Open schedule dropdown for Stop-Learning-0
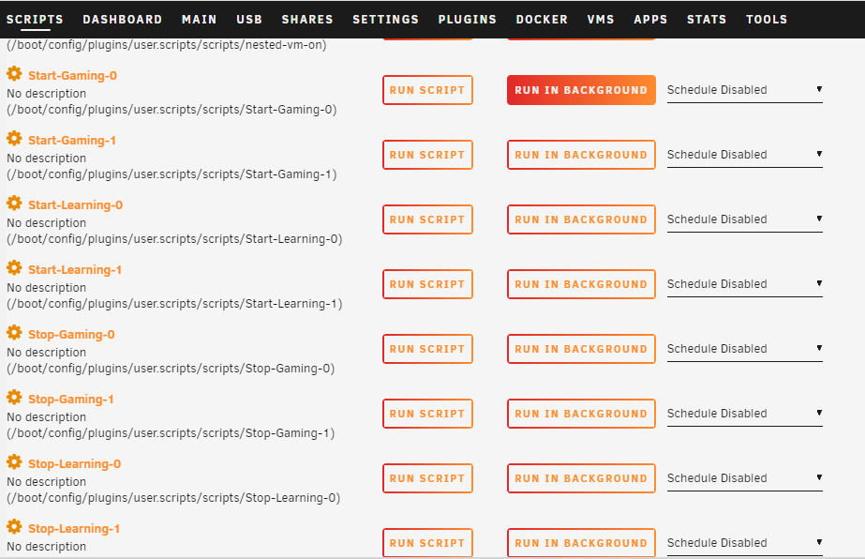The width and height of the screenshot is (865, 559). pos(745,477)
